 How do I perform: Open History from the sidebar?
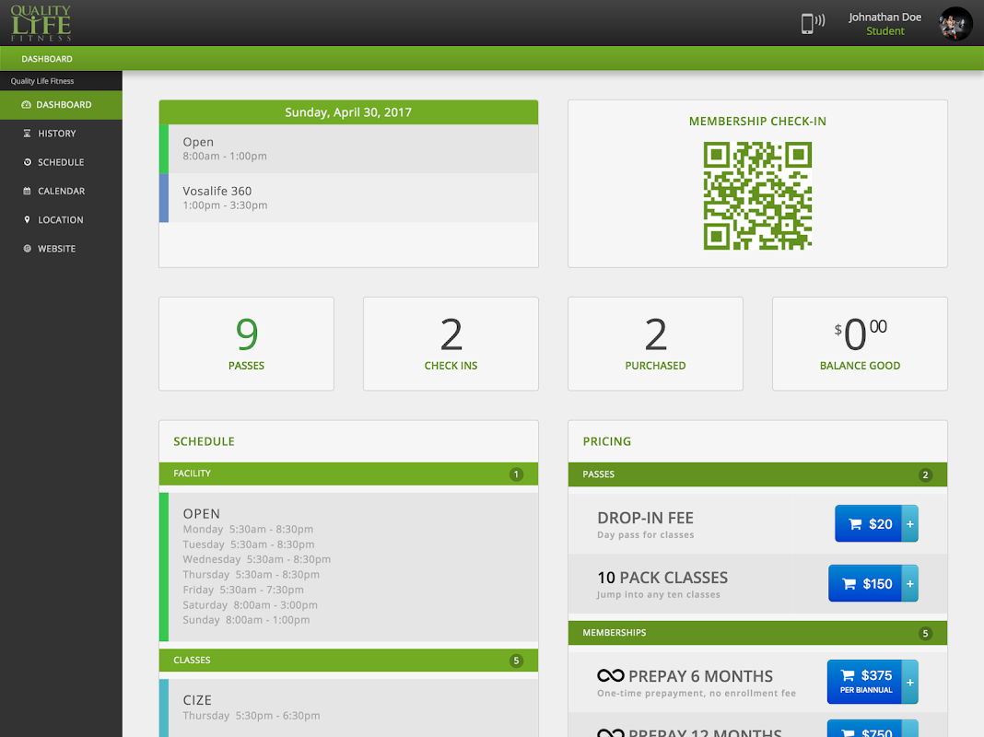(56, 134)
